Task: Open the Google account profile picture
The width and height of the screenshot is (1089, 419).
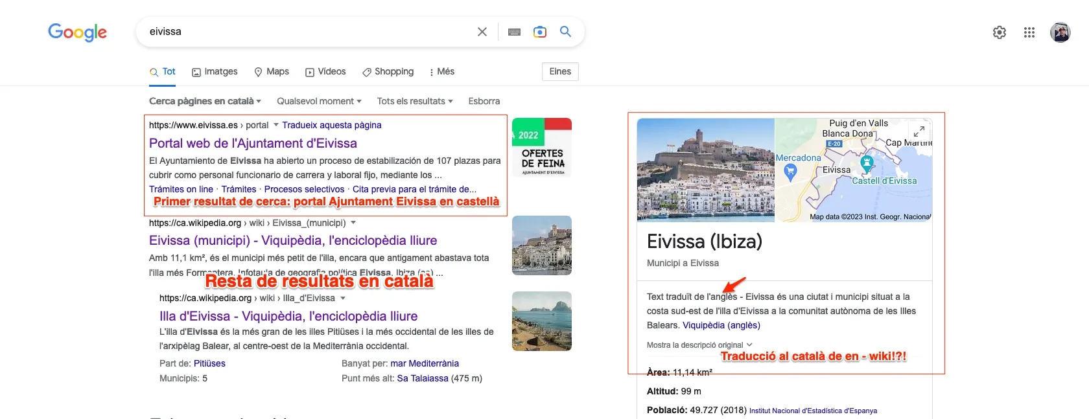Action: 1060,32
